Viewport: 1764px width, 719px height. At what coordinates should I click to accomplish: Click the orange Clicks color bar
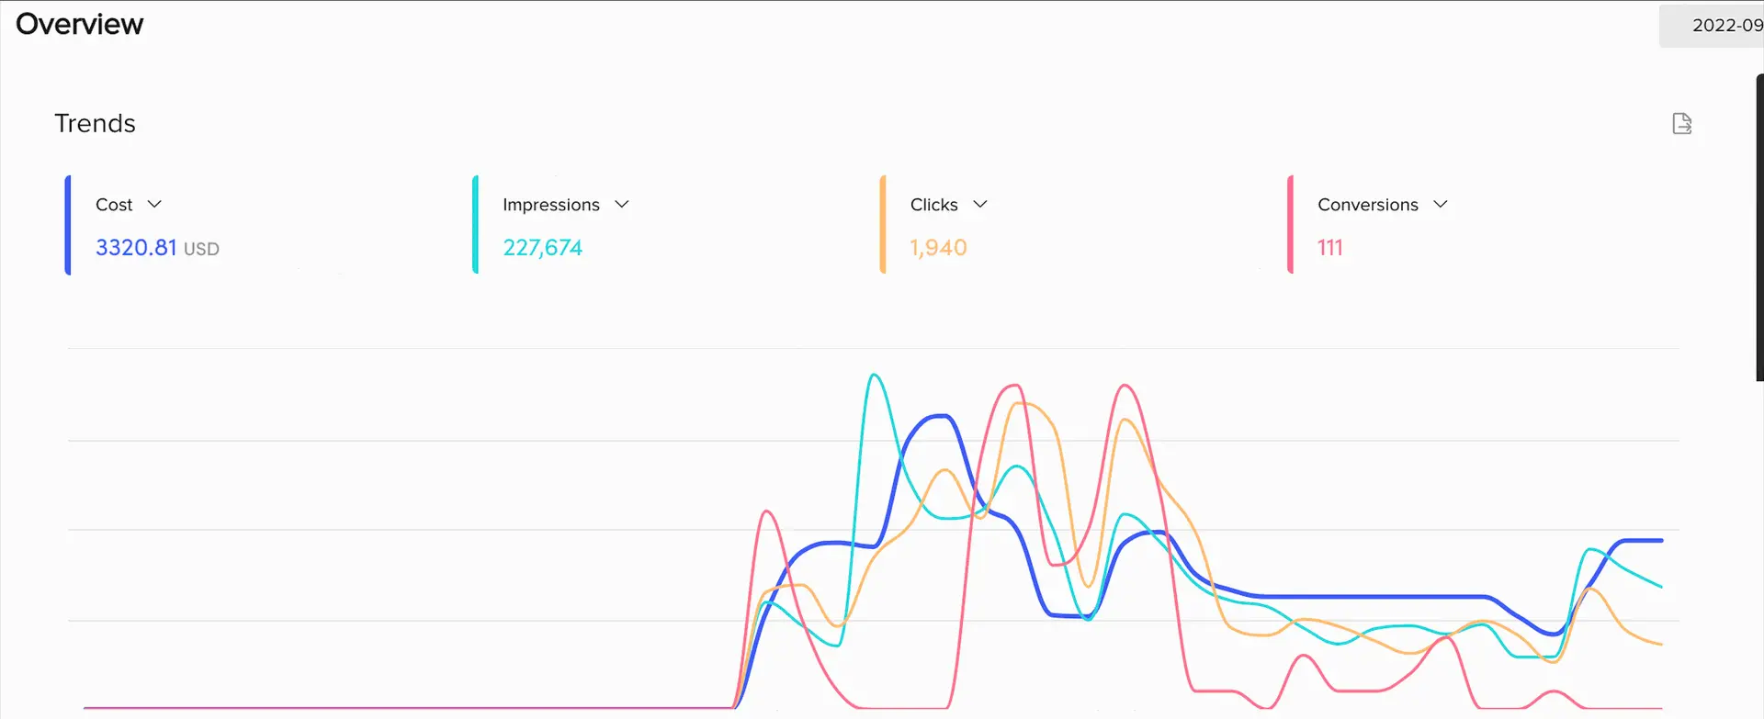(883, 225)
